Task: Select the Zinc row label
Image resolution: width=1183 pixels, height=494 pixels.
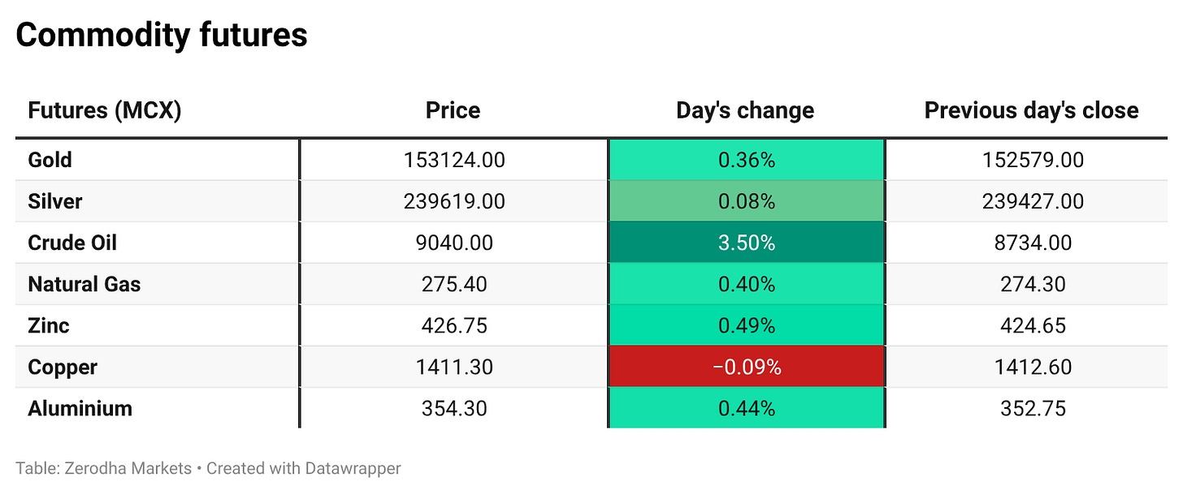Action: coord(49,325)
